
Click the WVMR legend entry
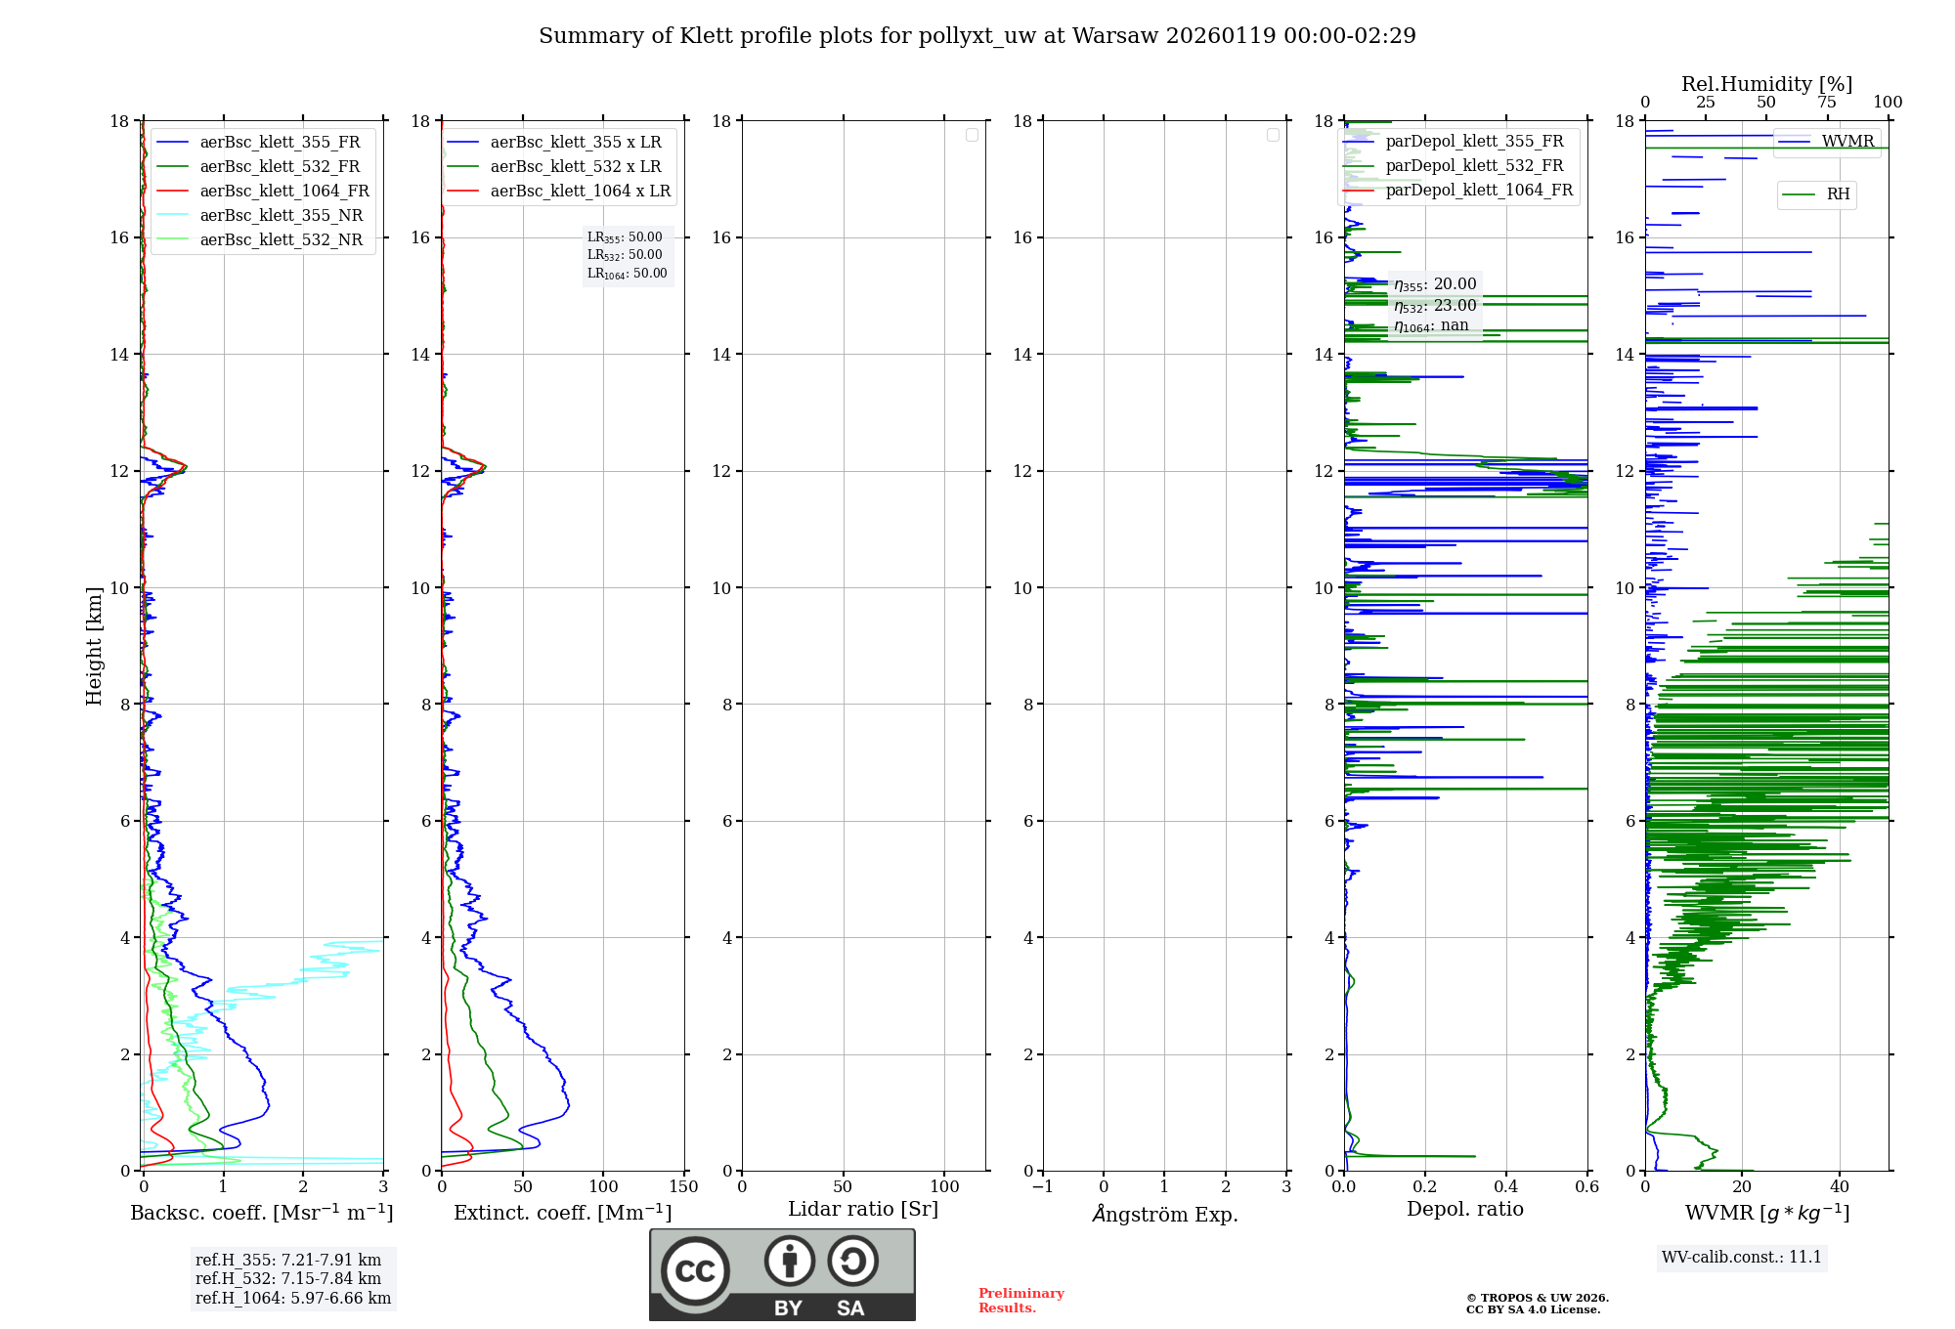pyautogui.click(x=1846, y=142)
